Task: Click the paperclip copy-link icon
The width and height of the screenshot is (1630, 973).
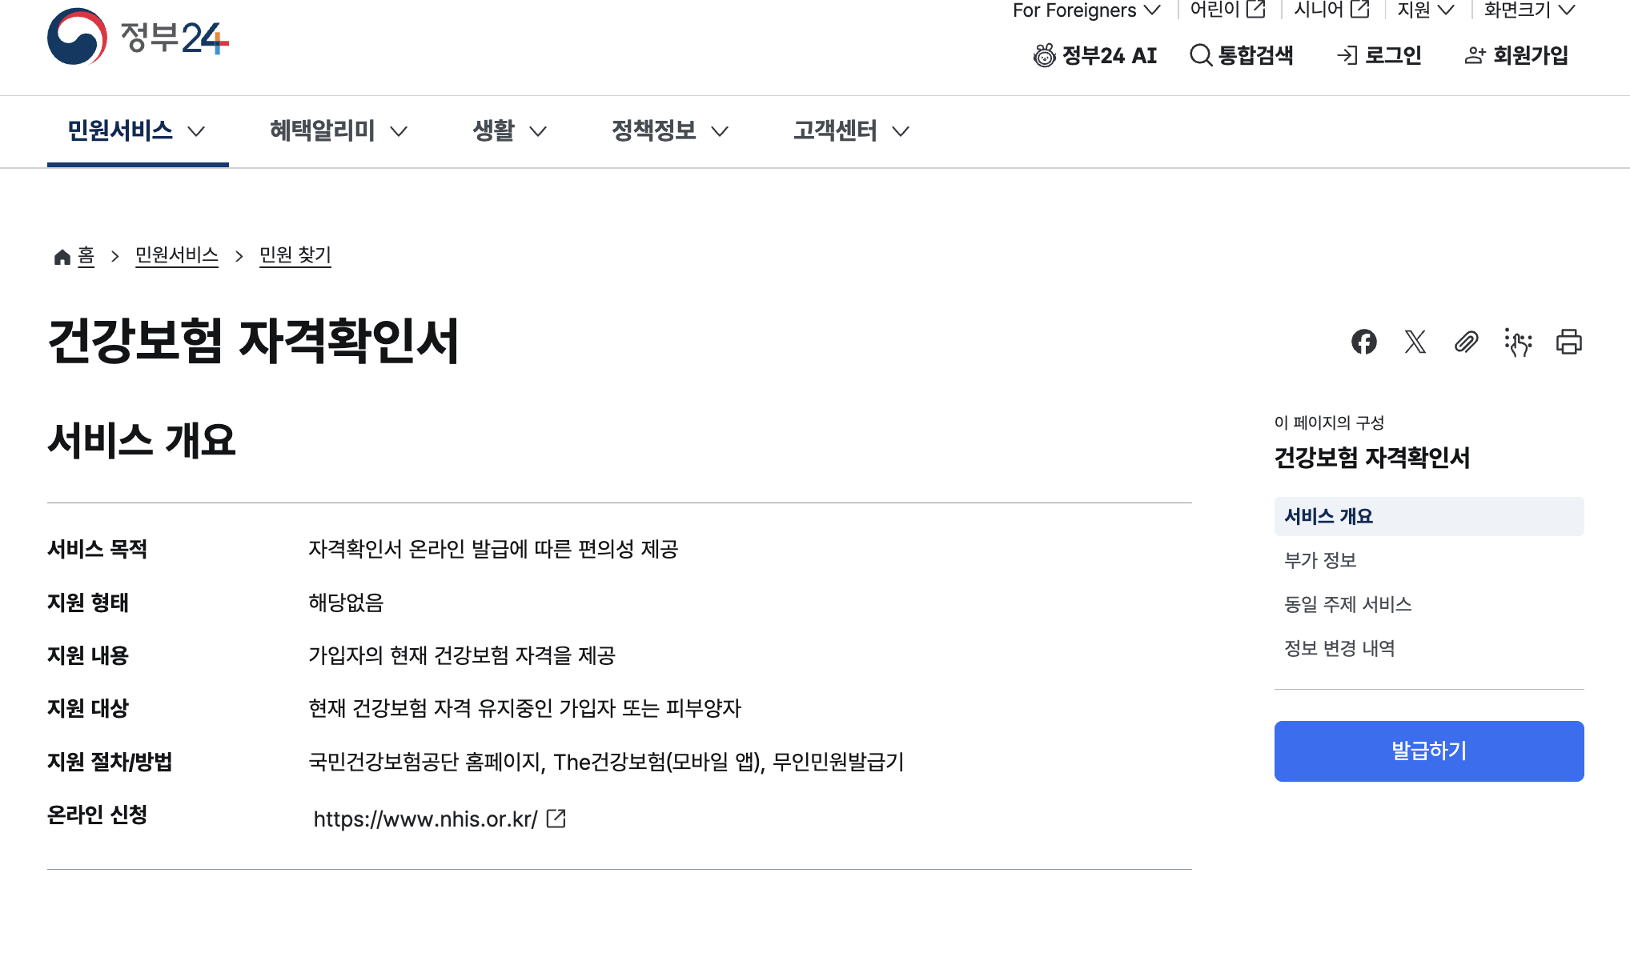Action: tap(1466, 342)
